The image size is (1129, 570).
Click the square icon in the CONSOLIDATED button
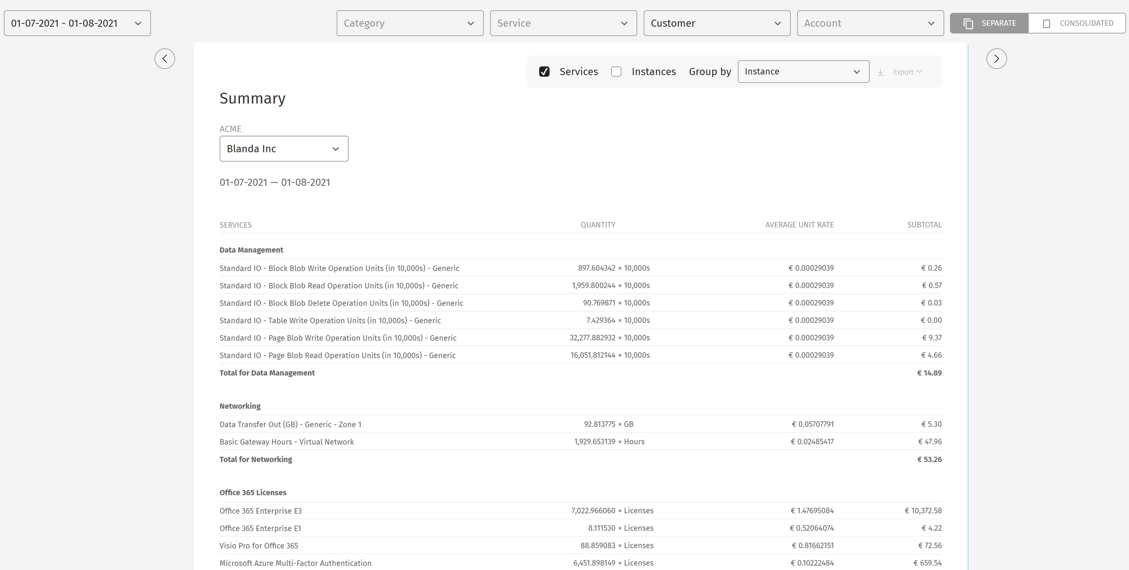(1047, 23)
